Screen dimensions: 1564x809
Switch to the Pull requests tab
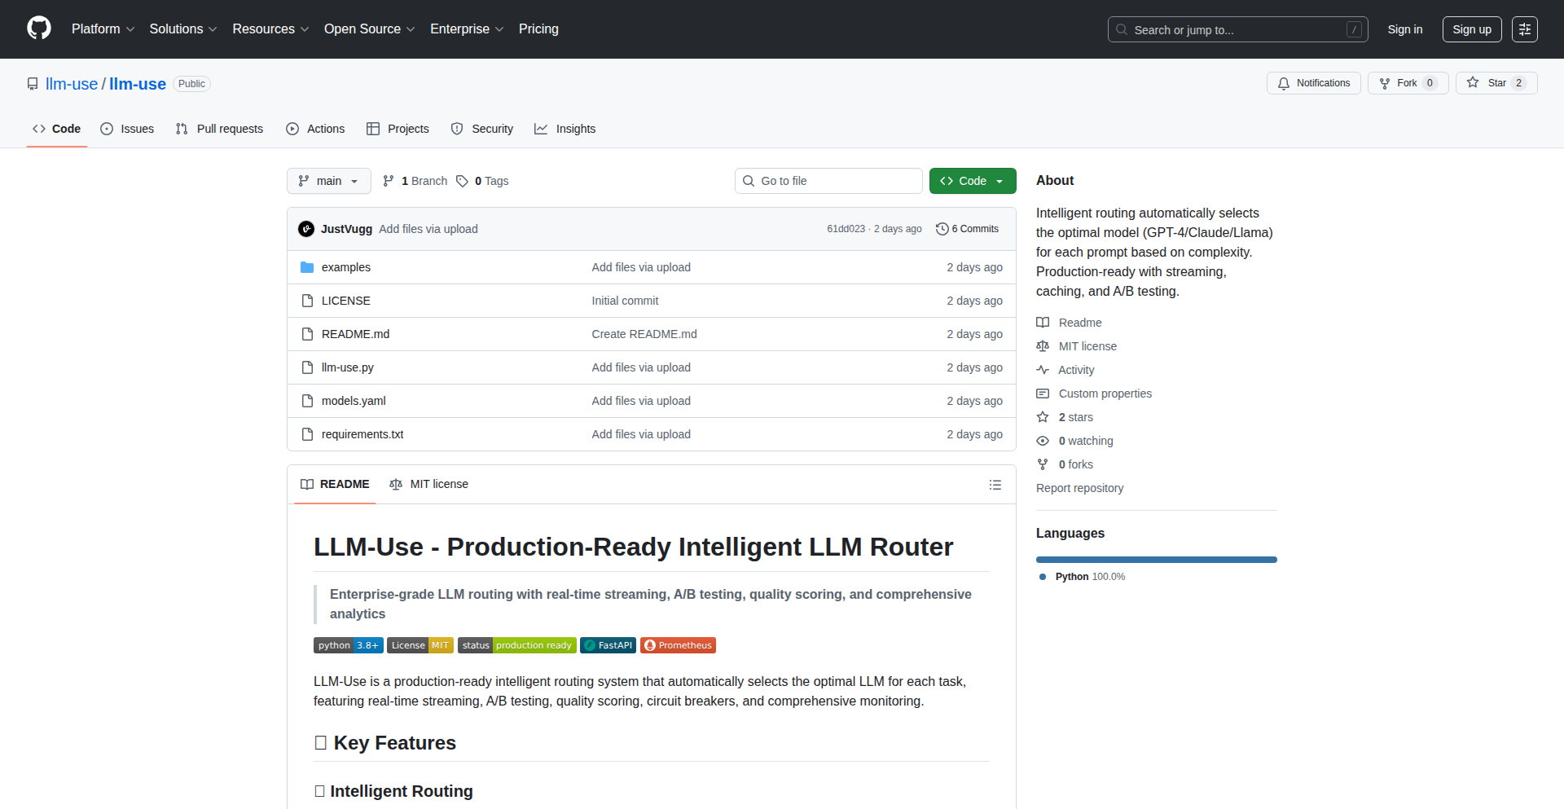click(219, 129)
